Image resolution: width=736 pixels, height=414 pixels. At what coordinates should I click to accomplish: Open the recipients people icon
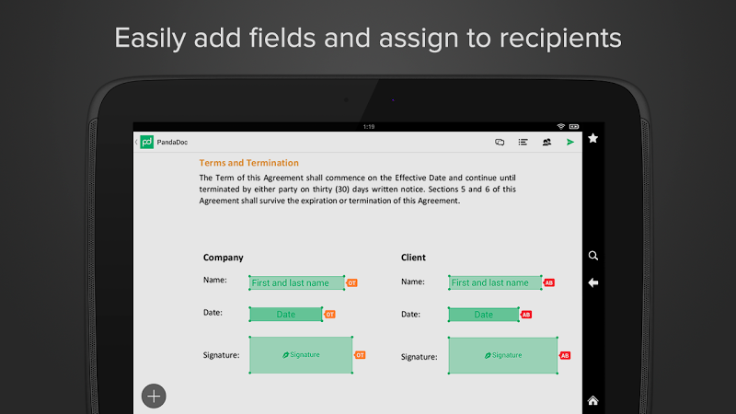(546, 142)
